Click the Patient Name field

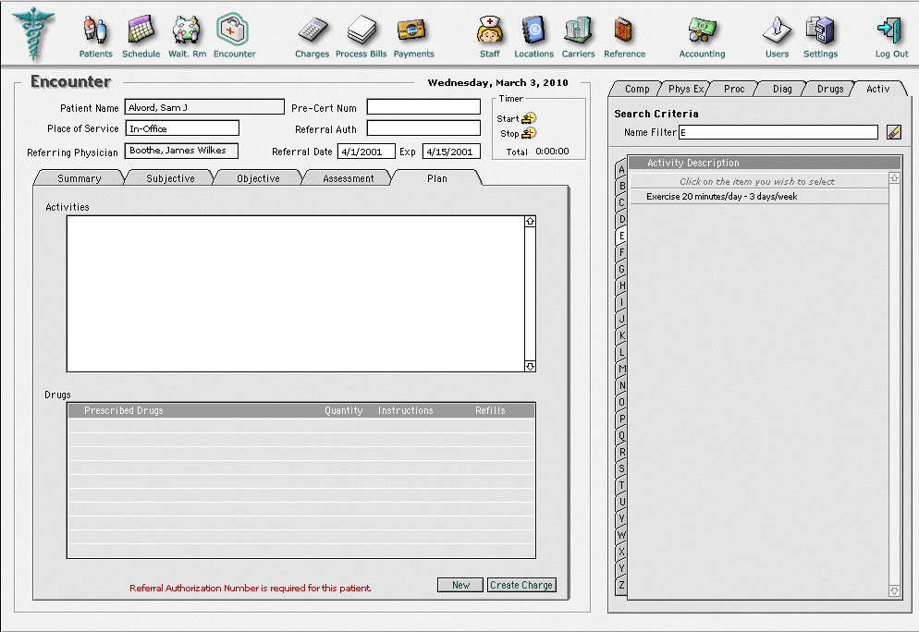(x=204, y=106)
